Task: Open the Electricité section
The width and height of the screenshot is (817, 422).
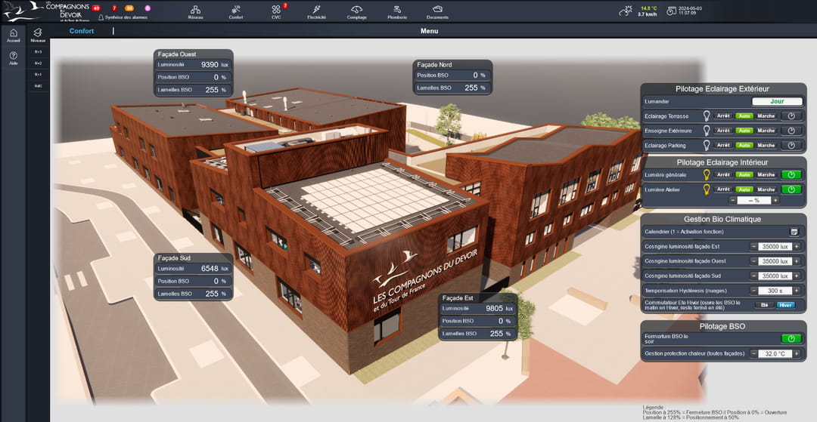Action: (x=316, y=13)
